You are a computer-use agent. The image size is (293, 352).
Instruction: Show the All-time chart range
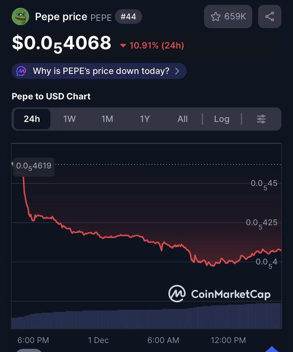(182, 119)
